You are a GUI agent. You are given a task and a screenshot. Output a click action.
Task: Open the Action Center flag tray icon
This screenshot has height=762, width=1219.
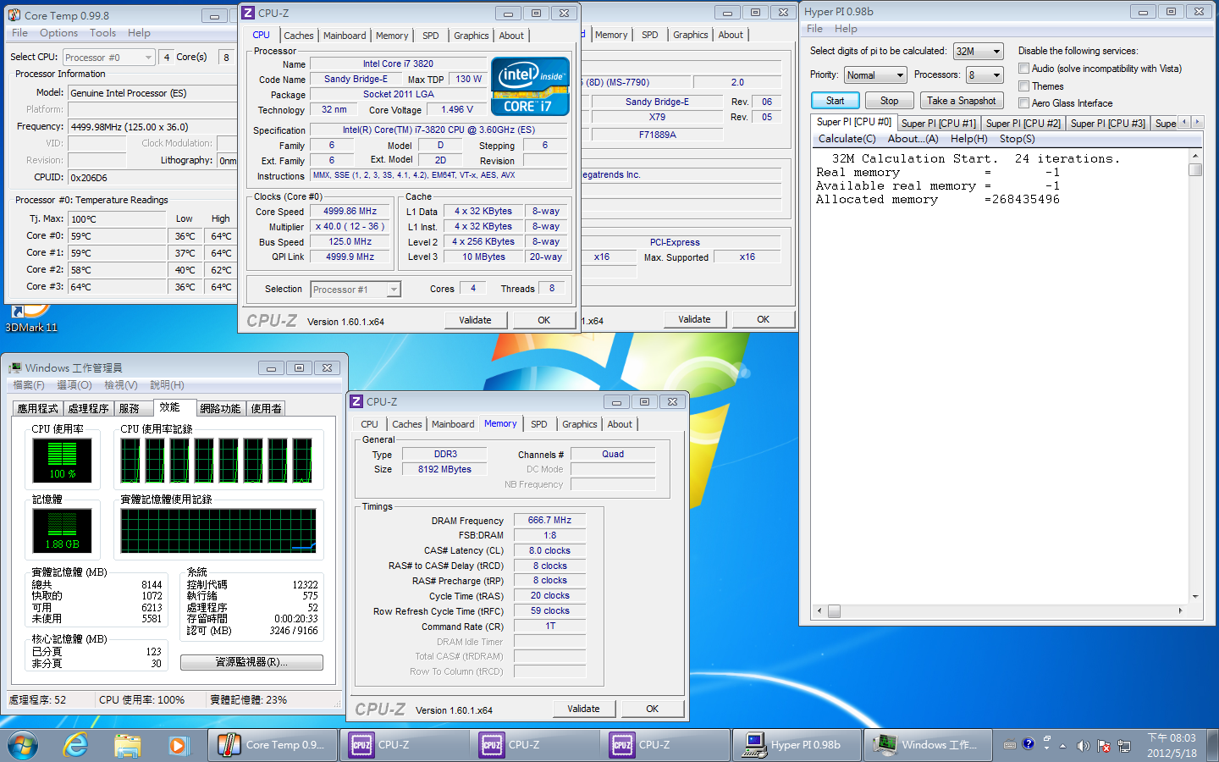pyautogui.click(x=1104, y=746)
